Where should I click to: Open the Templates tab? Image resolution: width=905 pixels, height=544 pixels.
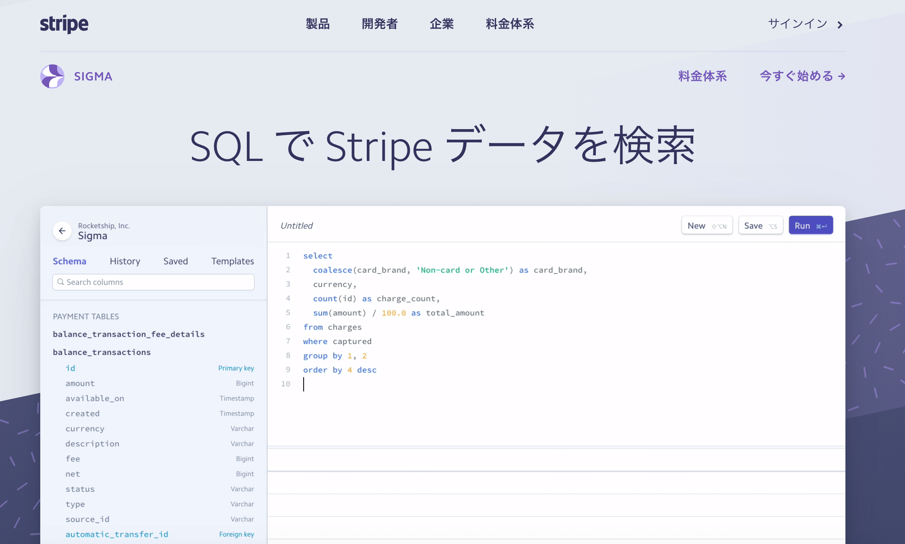click(x=232, y=261)
